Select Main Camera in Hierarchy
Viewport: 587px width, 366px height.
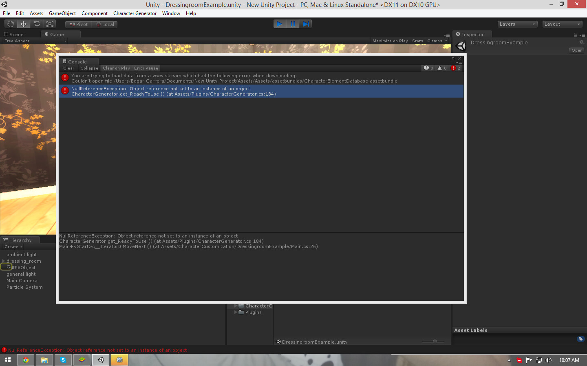22,281
